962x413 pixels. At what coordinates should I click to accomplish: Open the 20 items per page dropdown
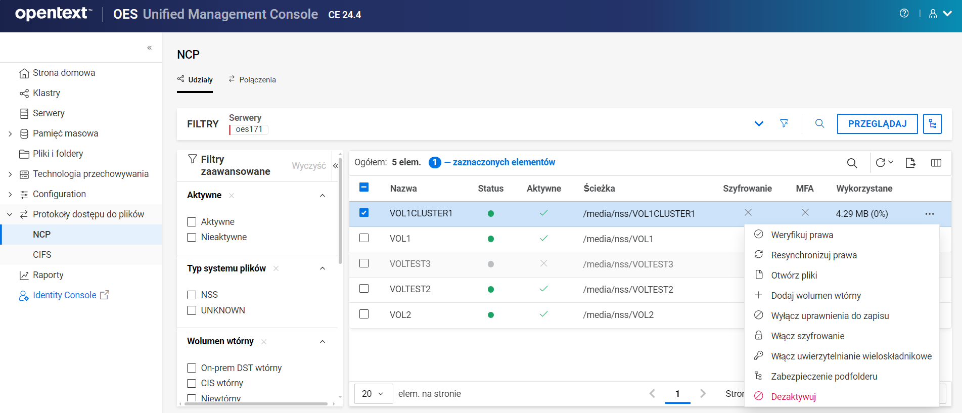(x=374, y=394)
